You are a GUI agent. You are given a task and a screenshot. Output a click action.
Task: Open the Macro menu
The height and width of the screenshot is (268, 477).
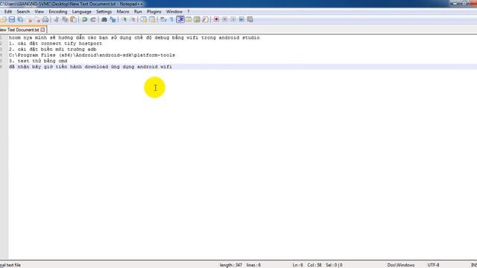[123, 12]
